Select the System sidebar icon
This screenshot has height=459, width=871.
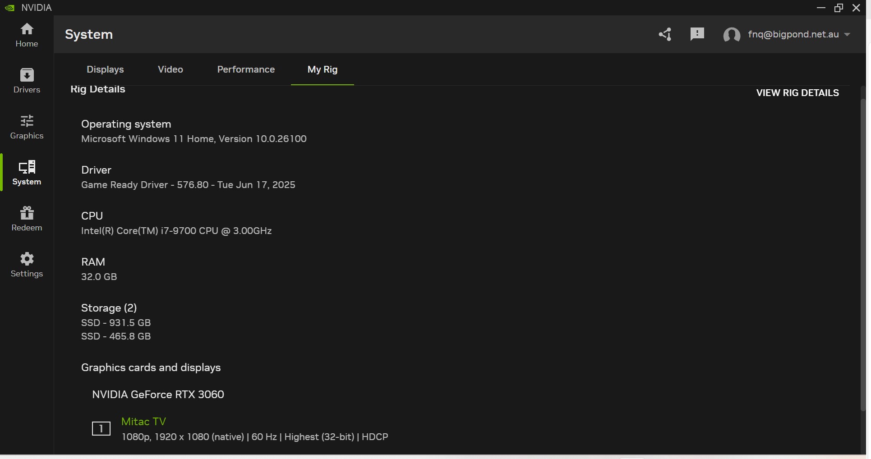pos(27,173)
